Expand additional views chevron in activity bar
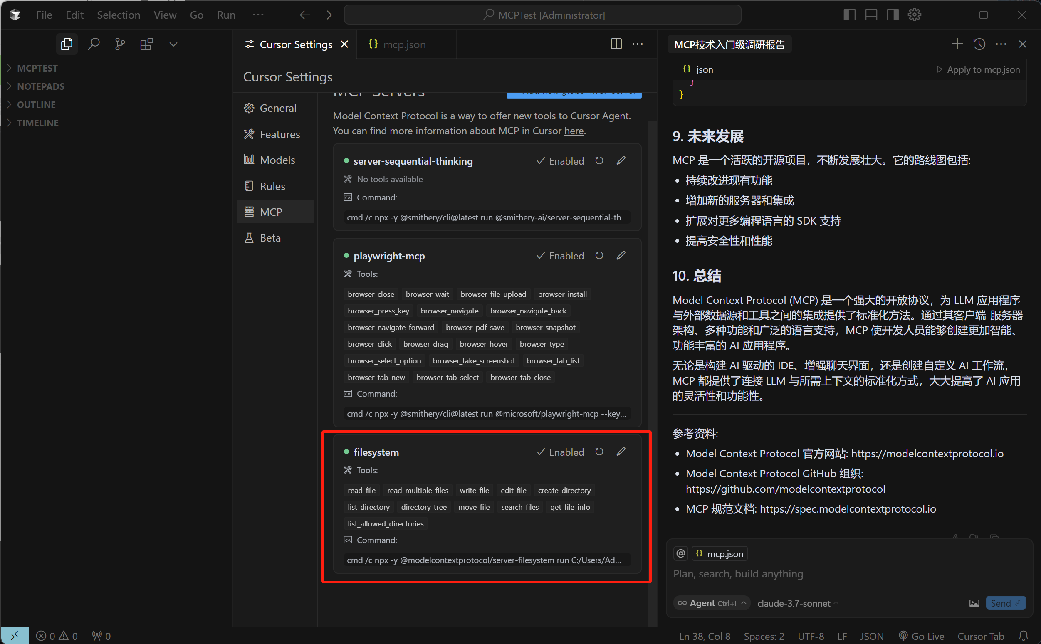This screenshot has width=1041, height=644. [173, 44]
